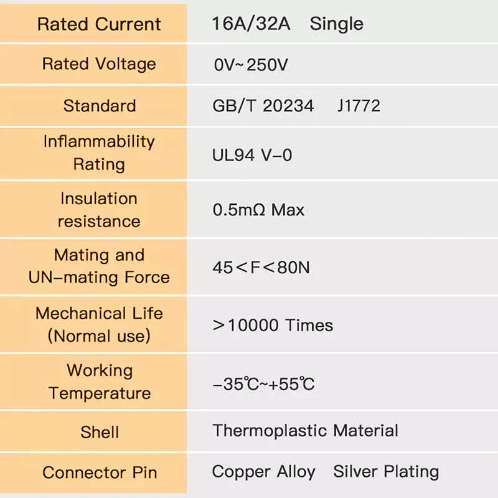The image size is (498, 498).
Task: Select the GB/T 20234 J1772 value
Action: 296,105
